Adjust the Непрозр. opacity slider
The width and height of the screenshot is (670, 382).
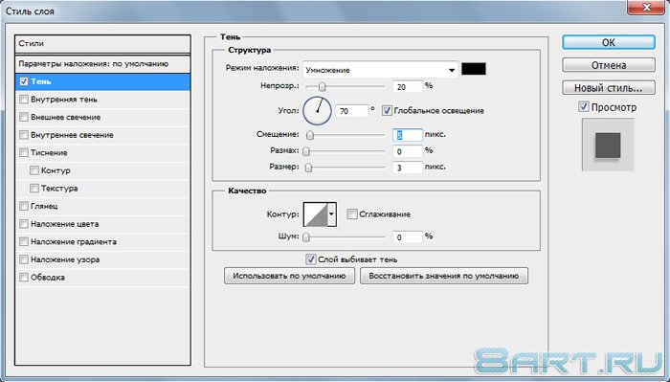click(x=323, y=87)
